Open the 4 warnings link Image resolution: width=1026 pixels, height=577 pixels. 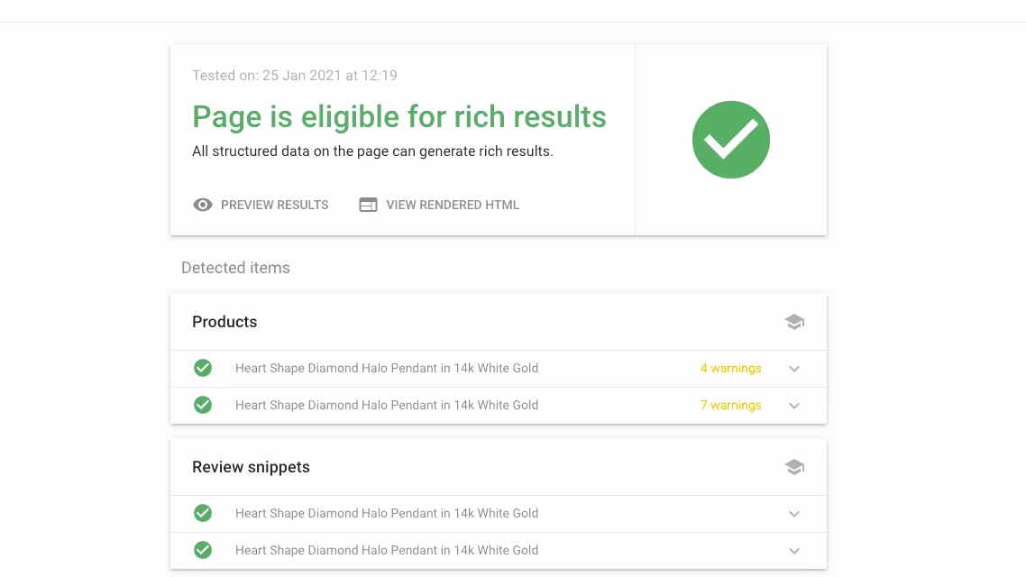(x=731, y=369)
